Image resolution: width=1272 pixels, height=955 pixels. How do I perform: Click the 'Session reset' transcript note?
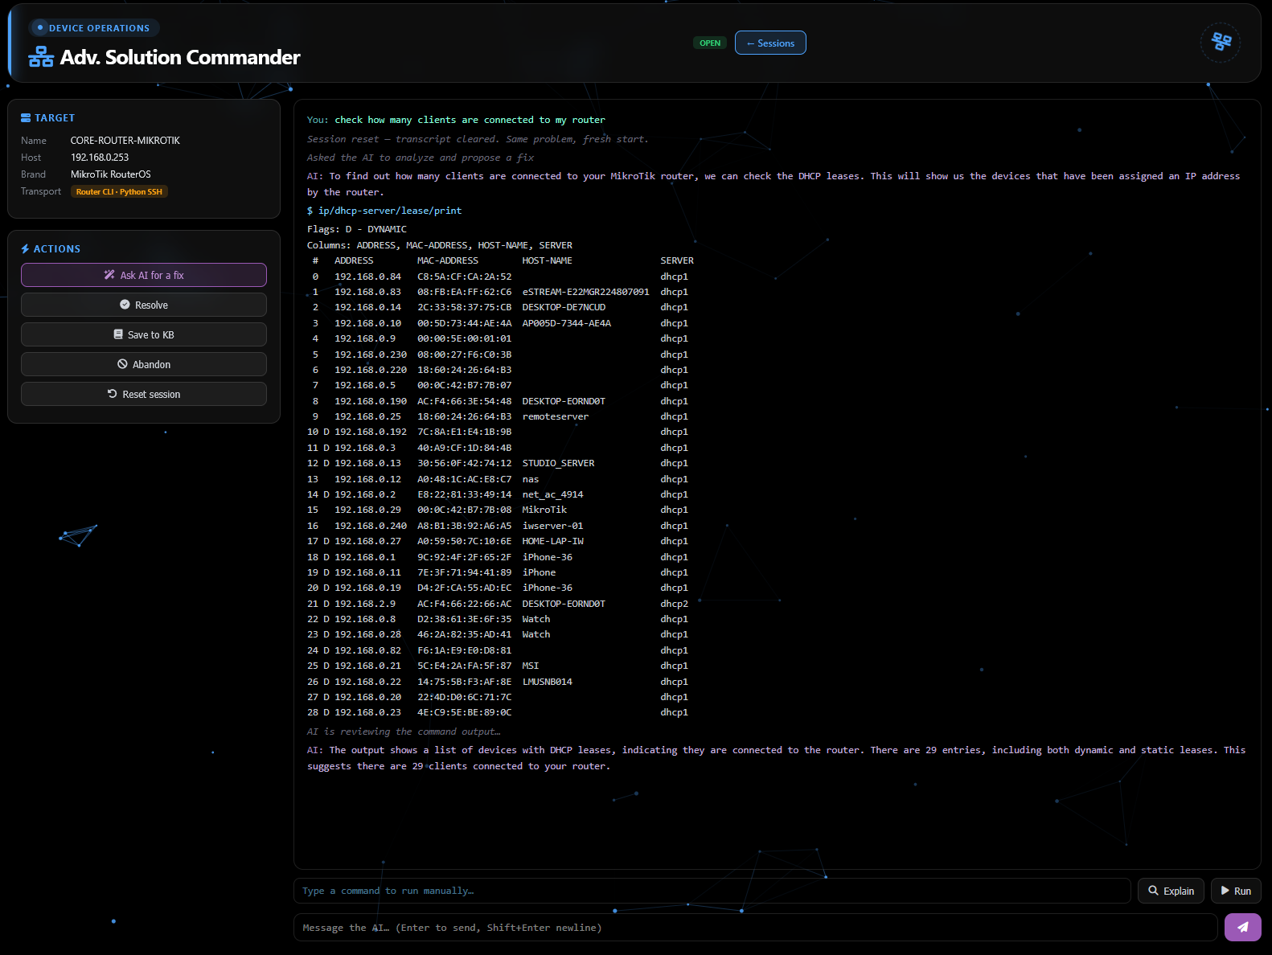coord(478,139)
